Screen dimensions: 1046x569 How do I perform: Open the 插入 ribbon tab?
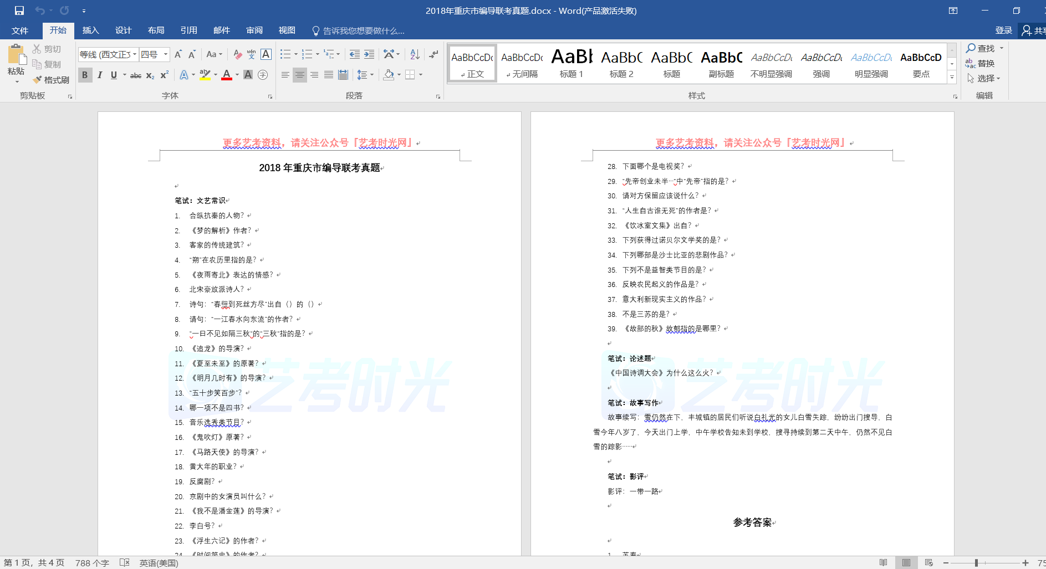pyautogui.click(x=90, y=30)
